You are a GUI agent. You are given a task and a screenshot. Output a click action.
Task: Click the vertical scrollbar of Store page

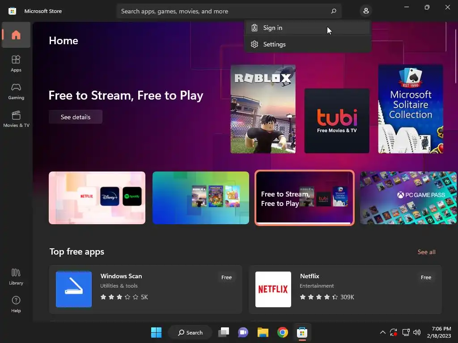coord(456,55)
